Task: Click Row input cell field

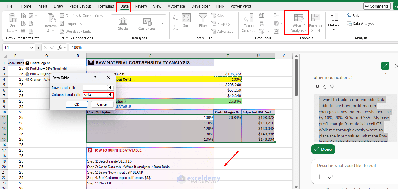Action: coord(95,87)
